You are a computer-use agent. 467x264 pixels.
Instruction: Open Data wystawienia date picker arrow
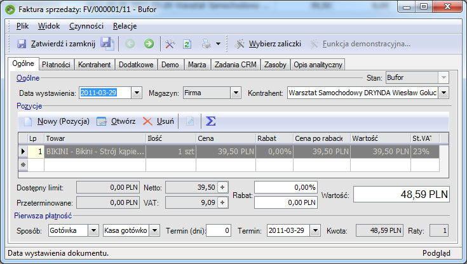(x=137, y=93)
